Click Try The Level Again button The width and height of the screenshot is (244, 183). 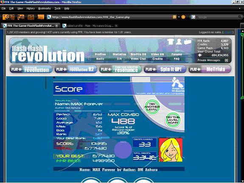coord(173,120)
